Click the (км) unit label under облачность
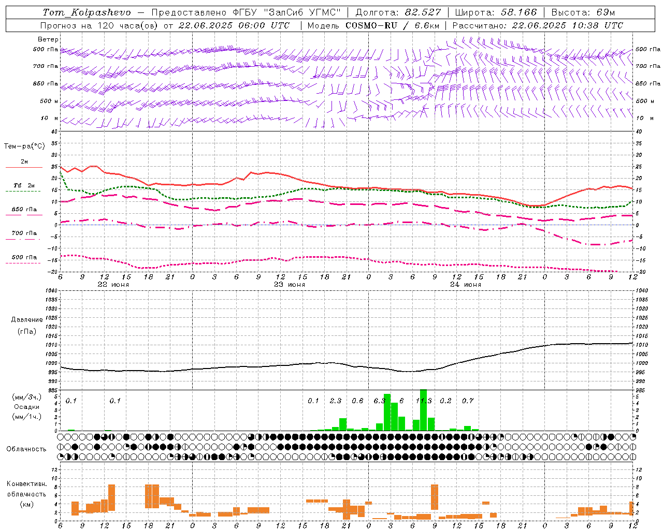This screenshot has height=530, width=663. [26, 504]
